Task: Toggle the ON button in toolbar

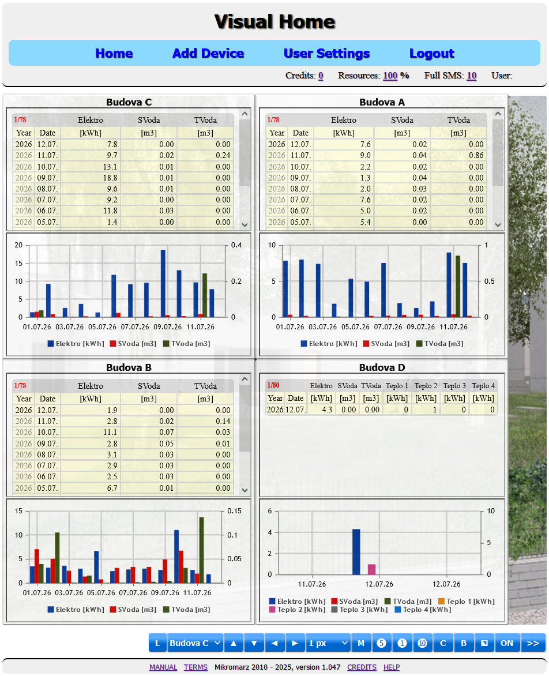Action: [507, 643]
